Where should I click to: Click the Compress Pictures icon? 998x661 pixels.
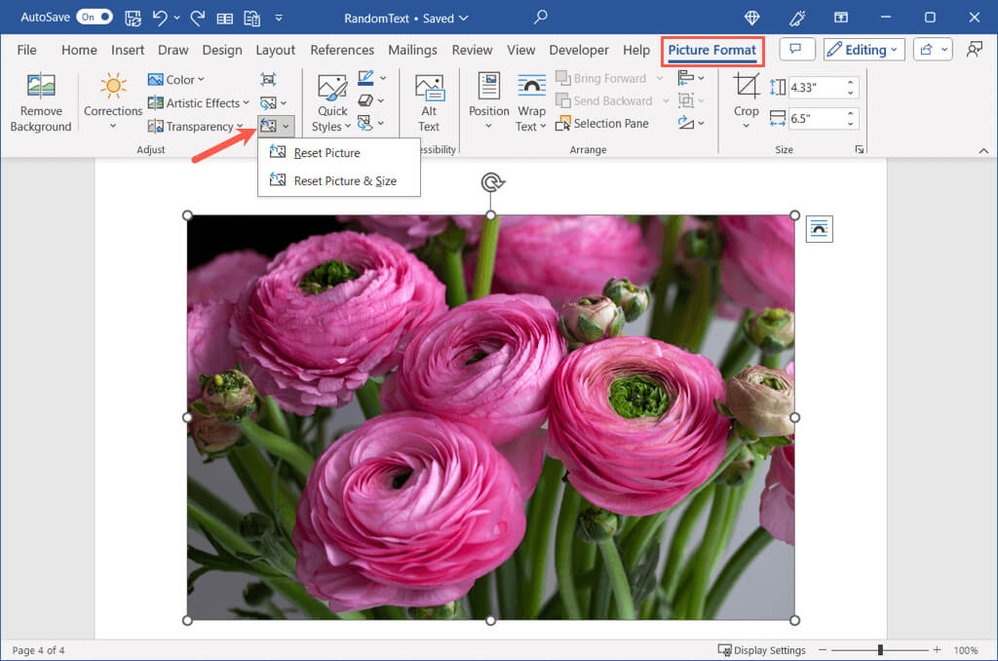pos(269,80)
